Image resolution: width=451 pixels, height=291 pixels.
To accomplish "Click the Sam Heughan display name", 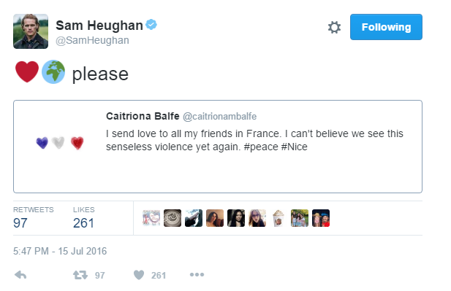I will (99, 26).
